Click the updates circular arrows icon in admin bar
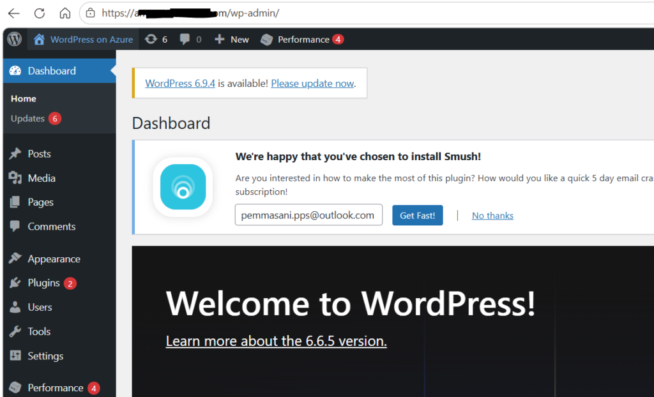Screen dimensions: 654x397 (x=151, y=39)
